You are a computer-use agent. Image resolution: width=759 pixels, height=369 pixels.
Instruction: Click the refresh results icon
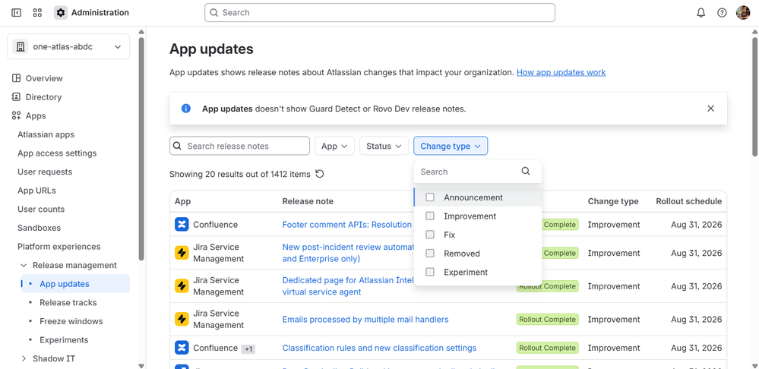click(x=319, y=174)
